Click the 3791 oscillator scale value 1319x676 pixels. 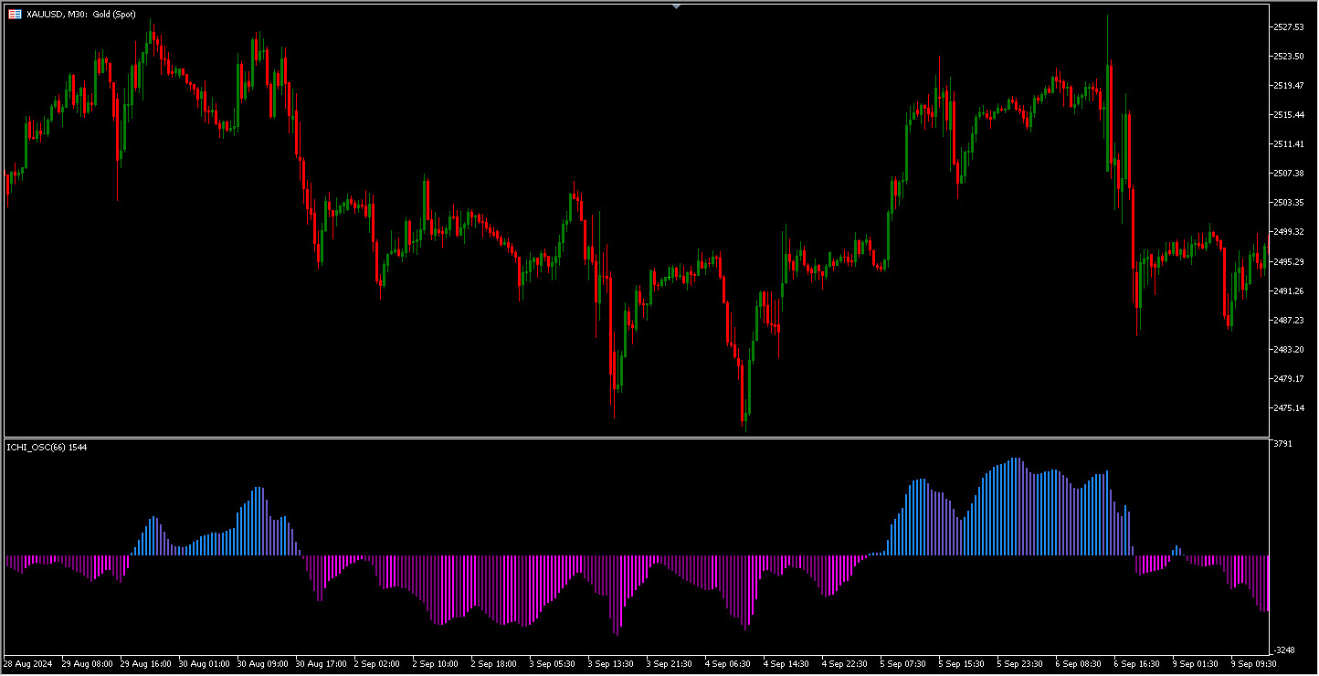pyautogui.click(x=1282, y=445)
